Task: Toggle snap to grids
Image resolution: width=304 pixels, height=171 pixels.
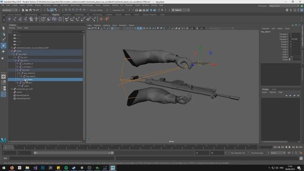Action: click(x=66, y=10)
